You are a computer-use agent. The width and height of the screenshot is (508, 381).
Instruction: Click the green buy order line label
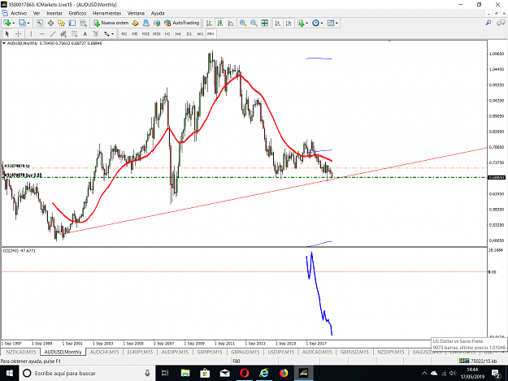[23, 175]
